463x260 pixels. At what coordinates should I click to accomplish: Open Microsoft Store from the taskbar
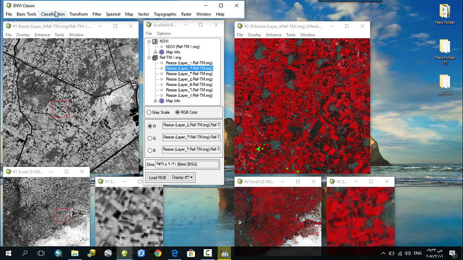point(191,253)
